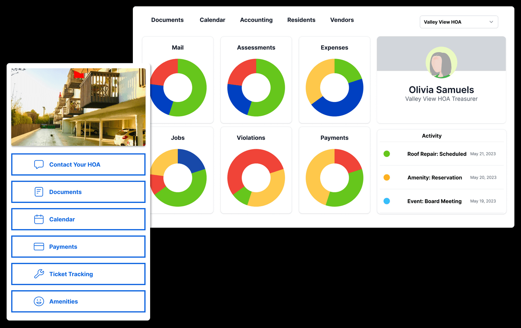
Task: Expand the Activity panel
Action: [431, 136]
